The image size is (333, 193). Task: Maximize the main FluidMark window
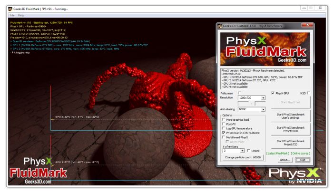[x=311, y=8]
